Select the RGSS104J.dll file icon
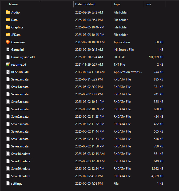The image size is (179, 191). [8, 72]
